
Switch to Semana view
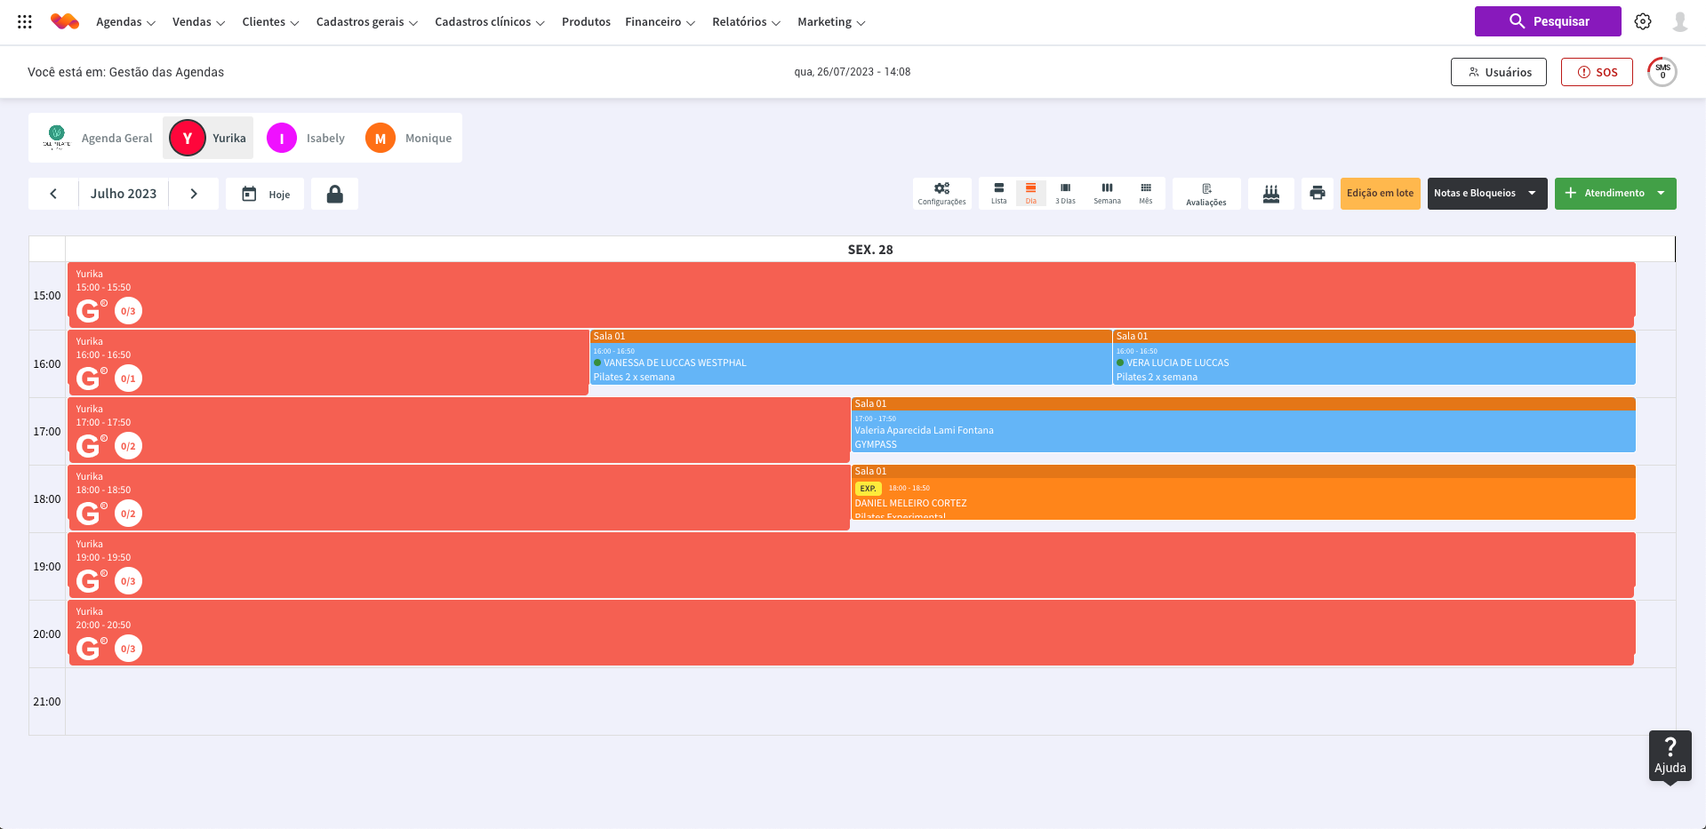pyautogui.click(x=1107, y=194)
